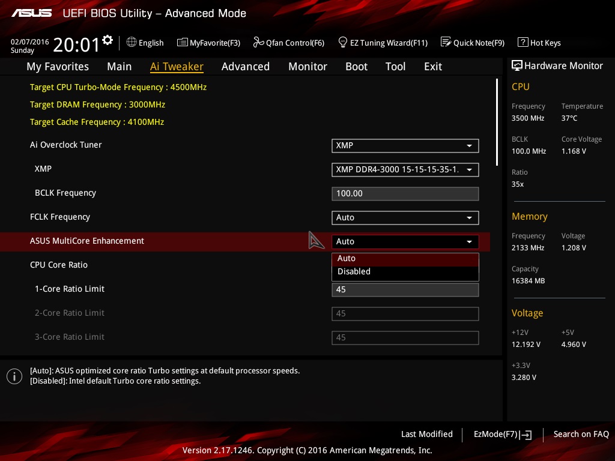Click the Qfan Control fan icon
Viewport: 615px width, 461px height.
point(258,42)
